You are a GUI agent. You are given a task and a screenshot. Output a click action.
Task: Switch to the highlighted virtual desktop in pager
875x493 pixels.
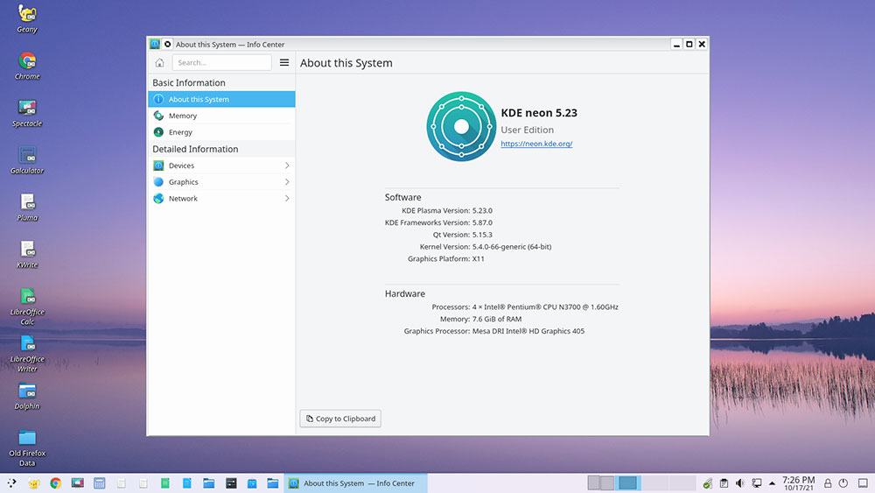coord(627,483)
